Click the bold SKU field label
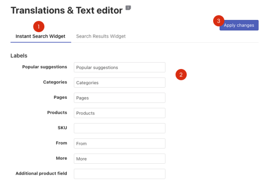The height and width of the screenshot is (182, 264). point(62,128)
